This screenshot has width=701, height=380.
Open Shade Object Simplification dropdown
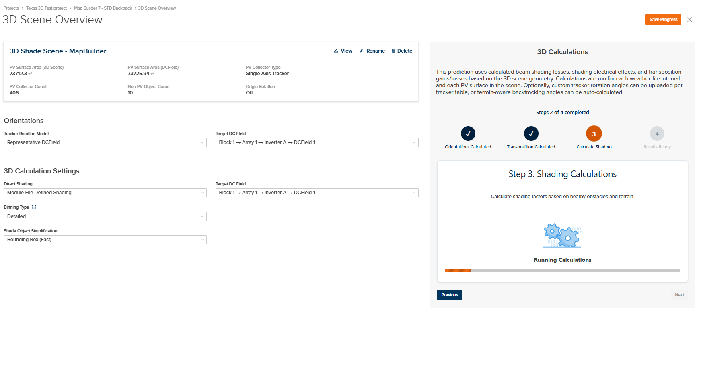pyautogui.click(x=105, y=240)
